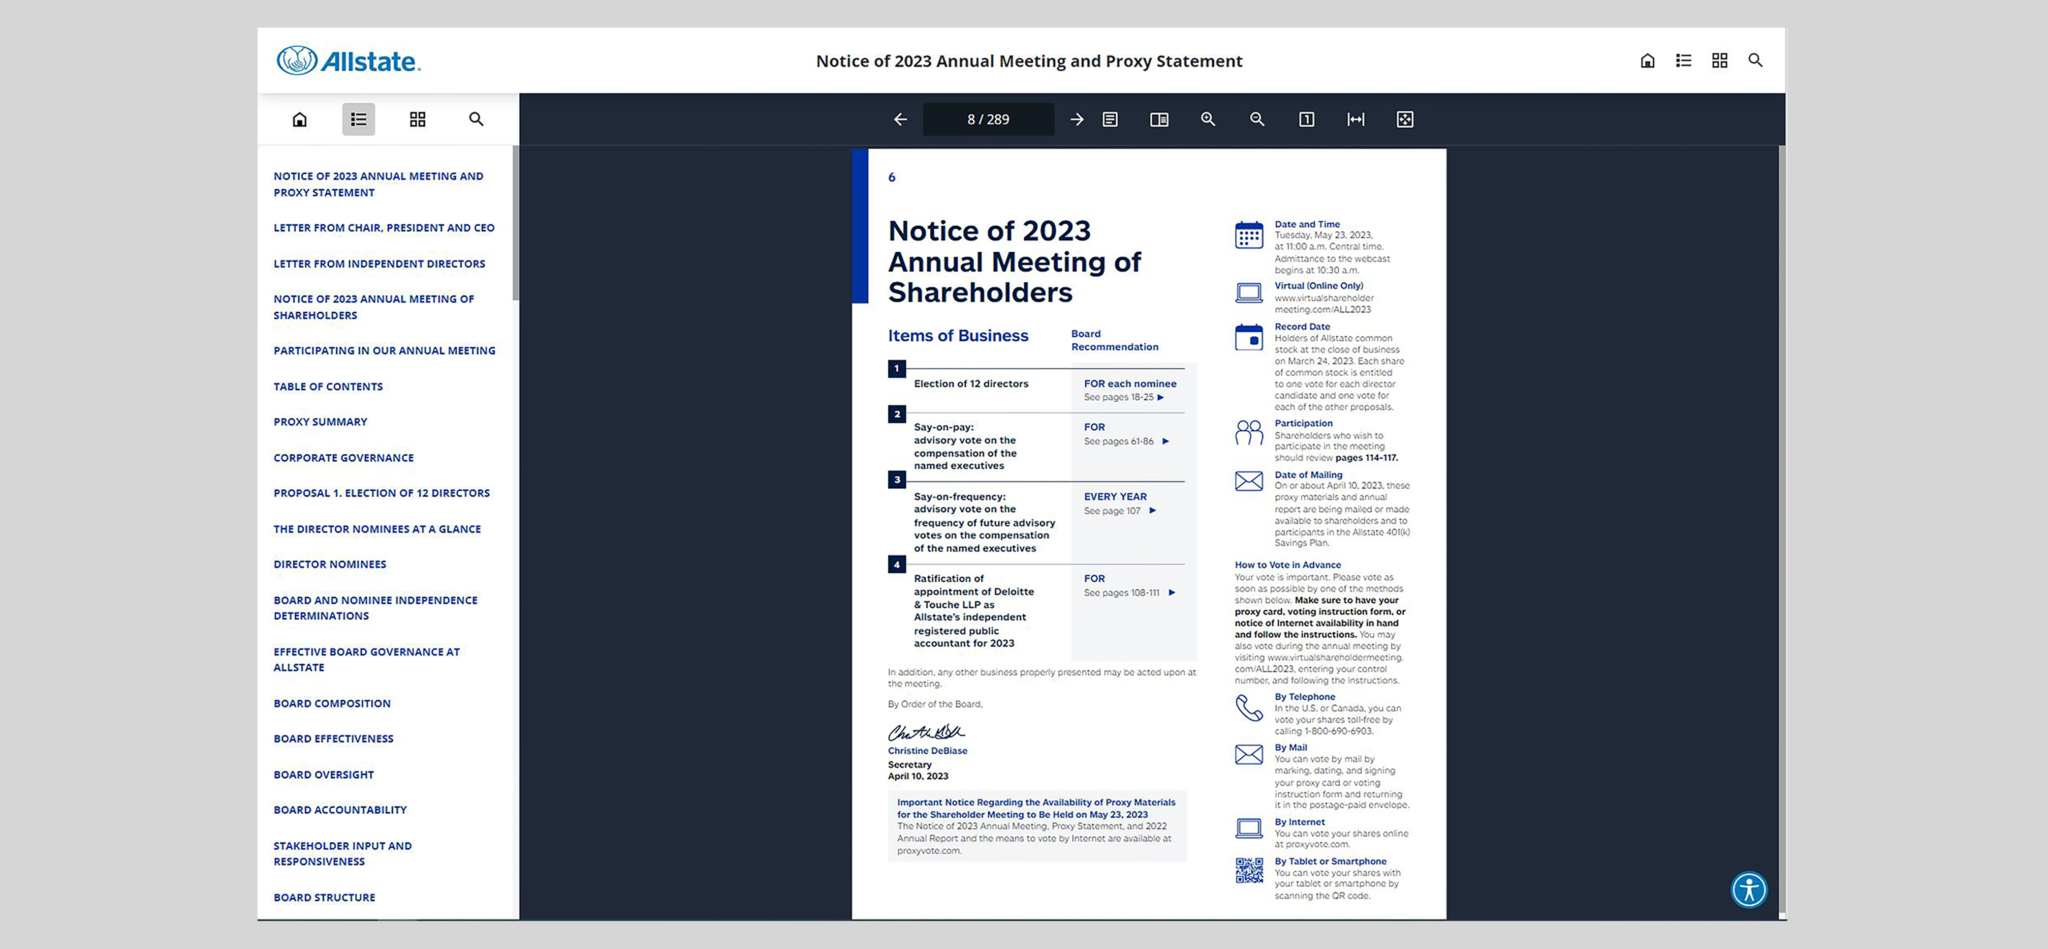
Task: Click the fit page icon
Action: coord(1306,119)
